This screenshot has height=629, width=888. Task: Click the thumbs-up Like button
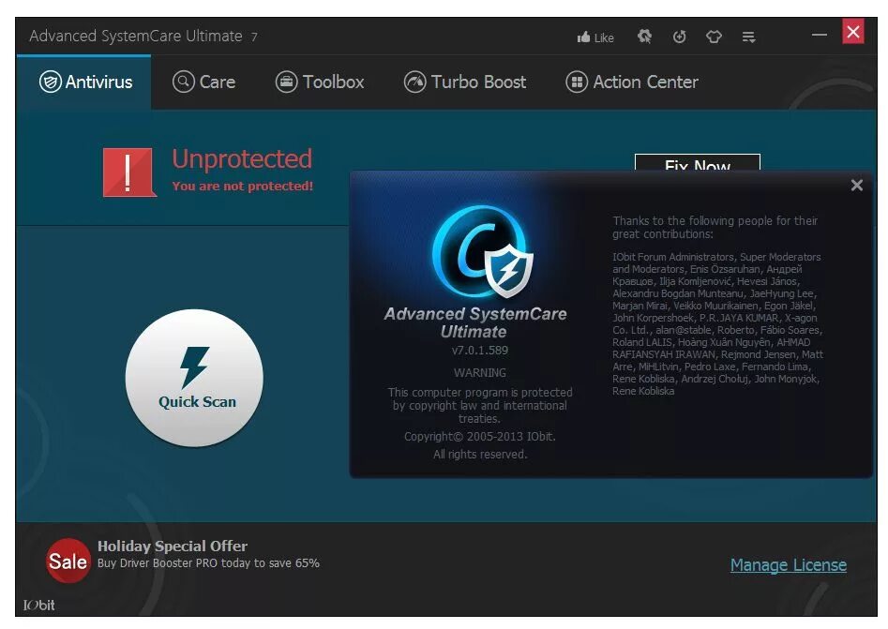click(x=595, y=37)
